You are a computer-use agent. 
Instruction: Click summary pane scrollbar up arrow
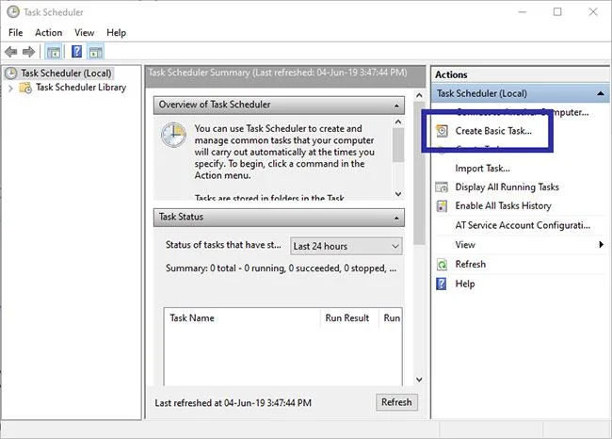[419, 95]
